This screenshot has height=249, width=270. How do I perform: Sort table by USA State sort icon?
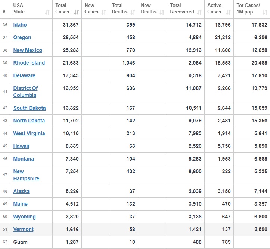coord(47,12)
